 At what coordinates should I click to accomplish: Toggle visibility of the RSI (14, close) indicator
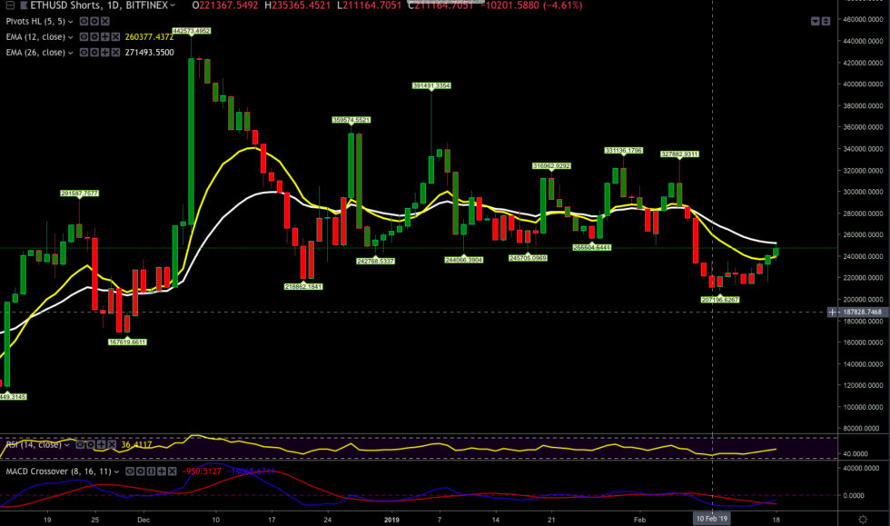(x=80, y=444)
